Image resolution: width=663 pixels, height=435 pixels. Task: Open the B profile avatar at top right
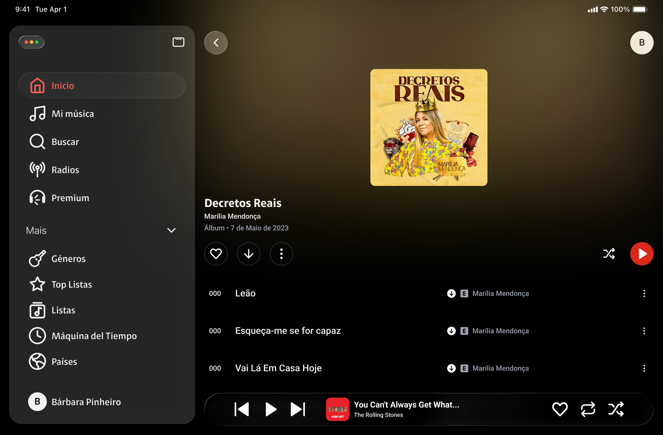pyautogui.click(x=642, y=43)
